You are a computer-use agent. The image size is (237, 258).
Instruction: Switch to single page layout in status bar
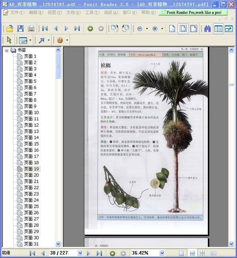(181, 253)
